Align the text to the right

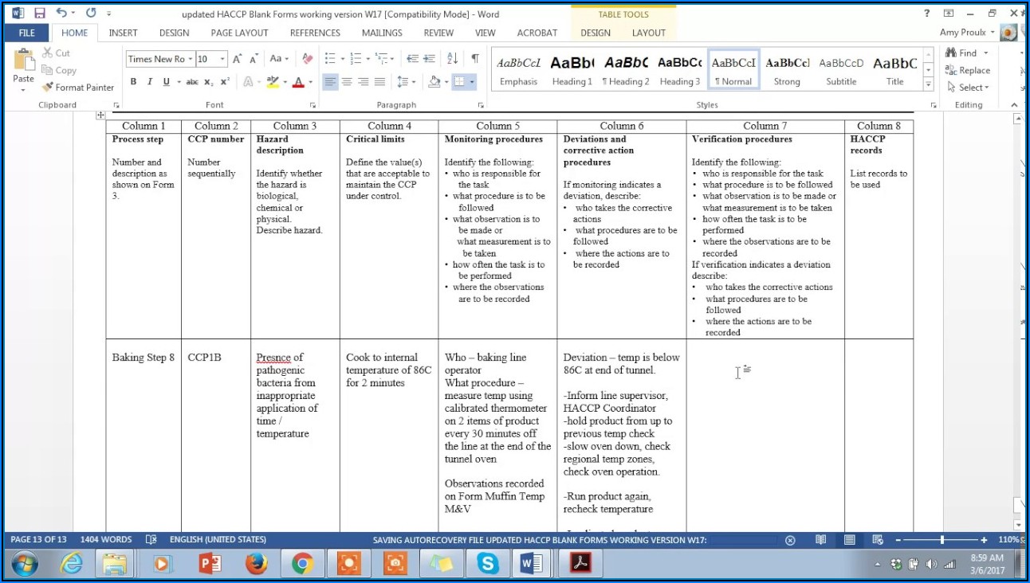tap(364, 82)
